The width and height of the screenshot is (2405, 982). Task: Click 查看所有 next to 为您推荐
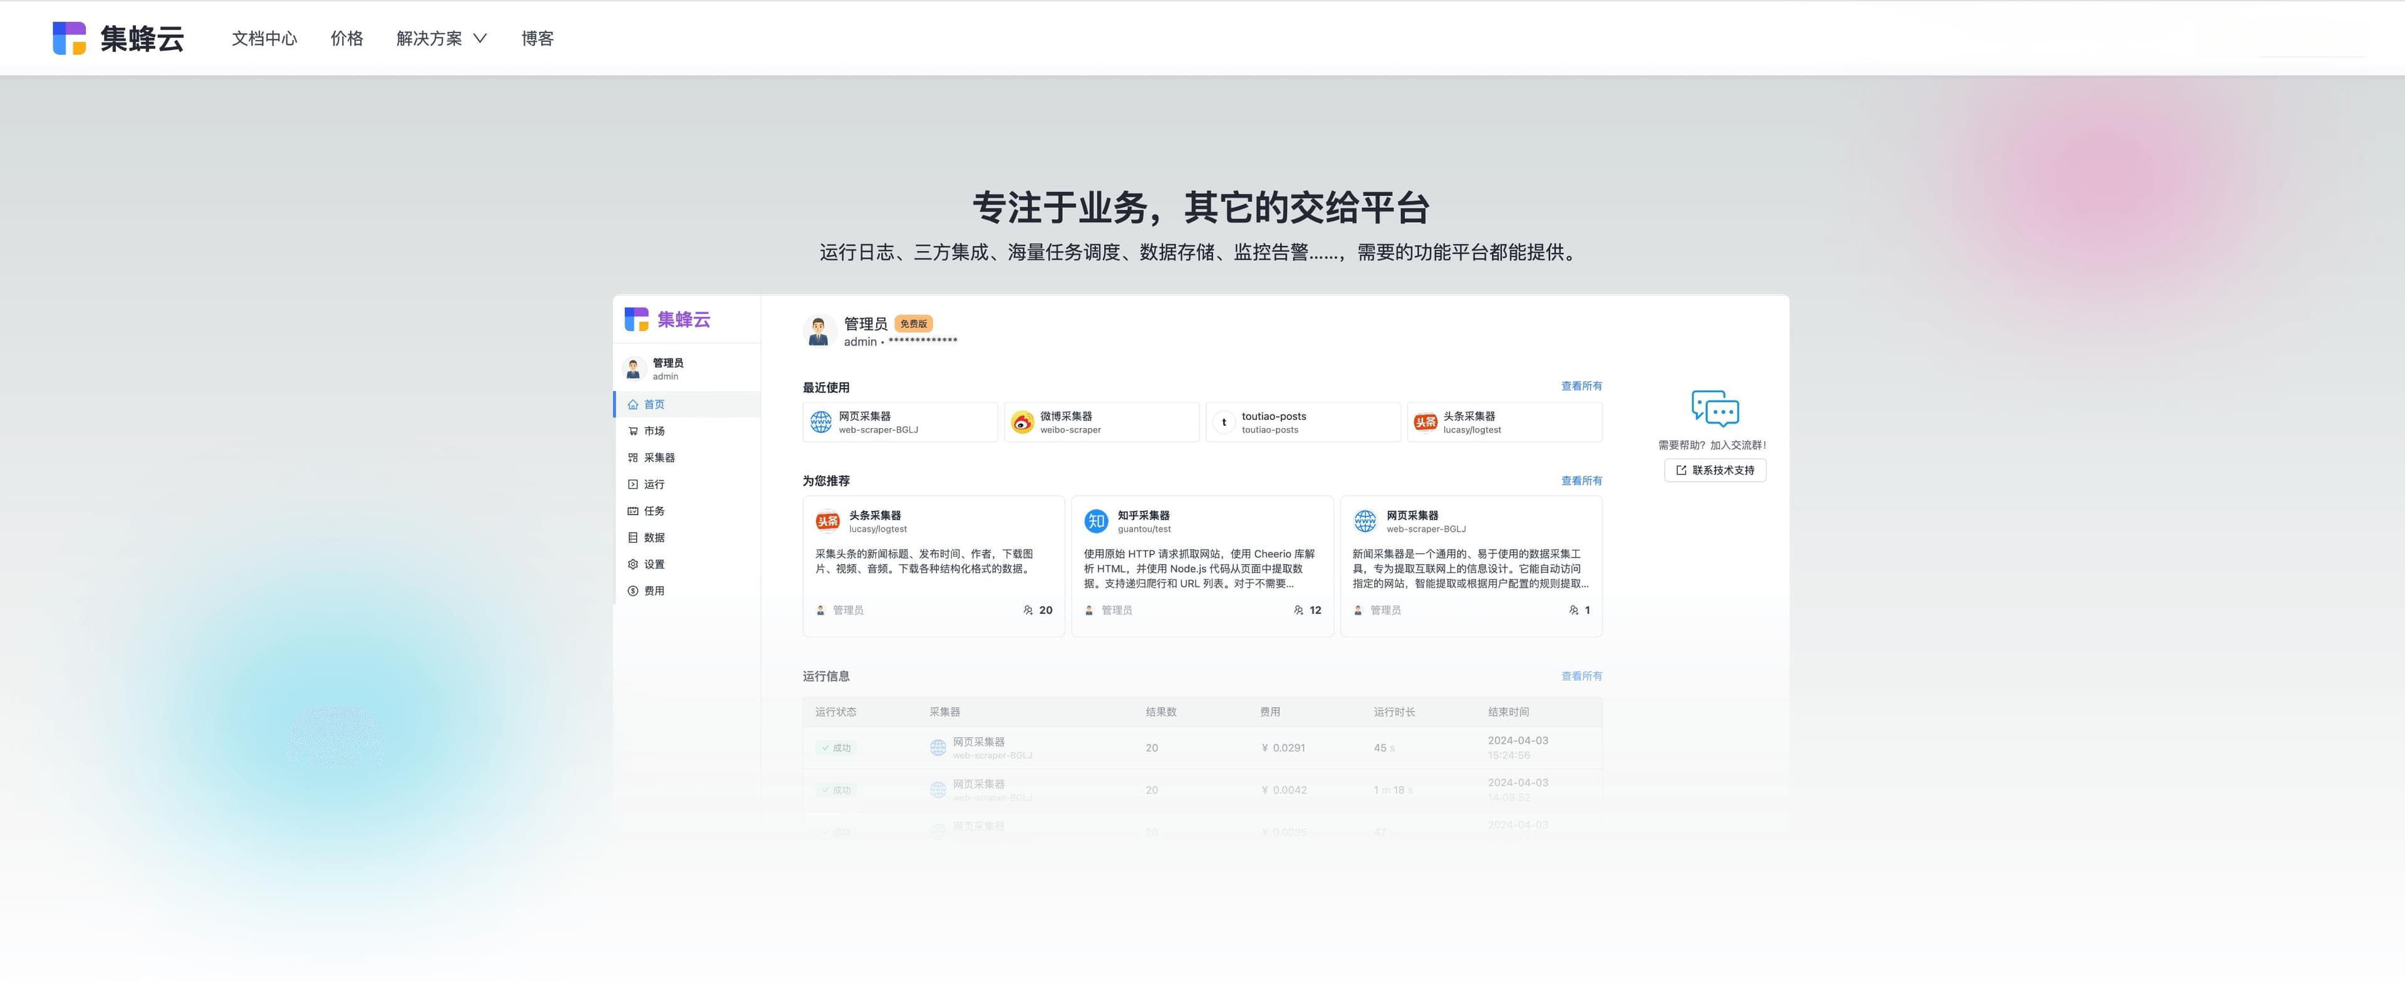point(1581,481)
